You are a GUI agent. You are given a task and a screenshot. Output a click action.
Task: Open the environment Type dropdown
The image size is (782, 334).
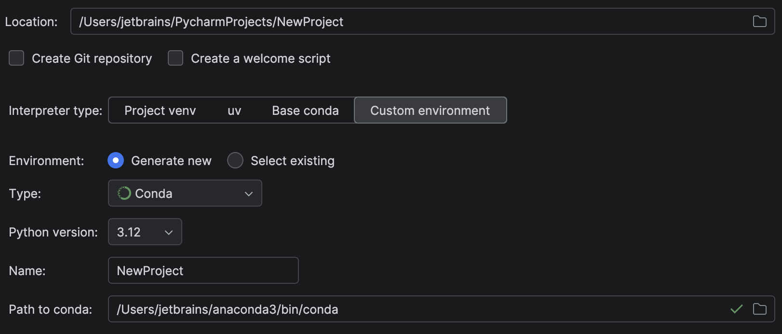click(185, 193)
